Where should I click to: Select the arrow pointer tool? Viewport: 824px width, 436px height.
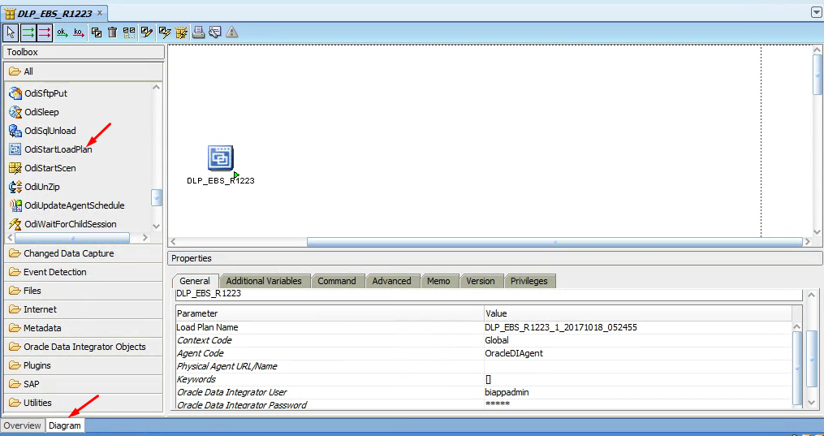click(11, 32)
